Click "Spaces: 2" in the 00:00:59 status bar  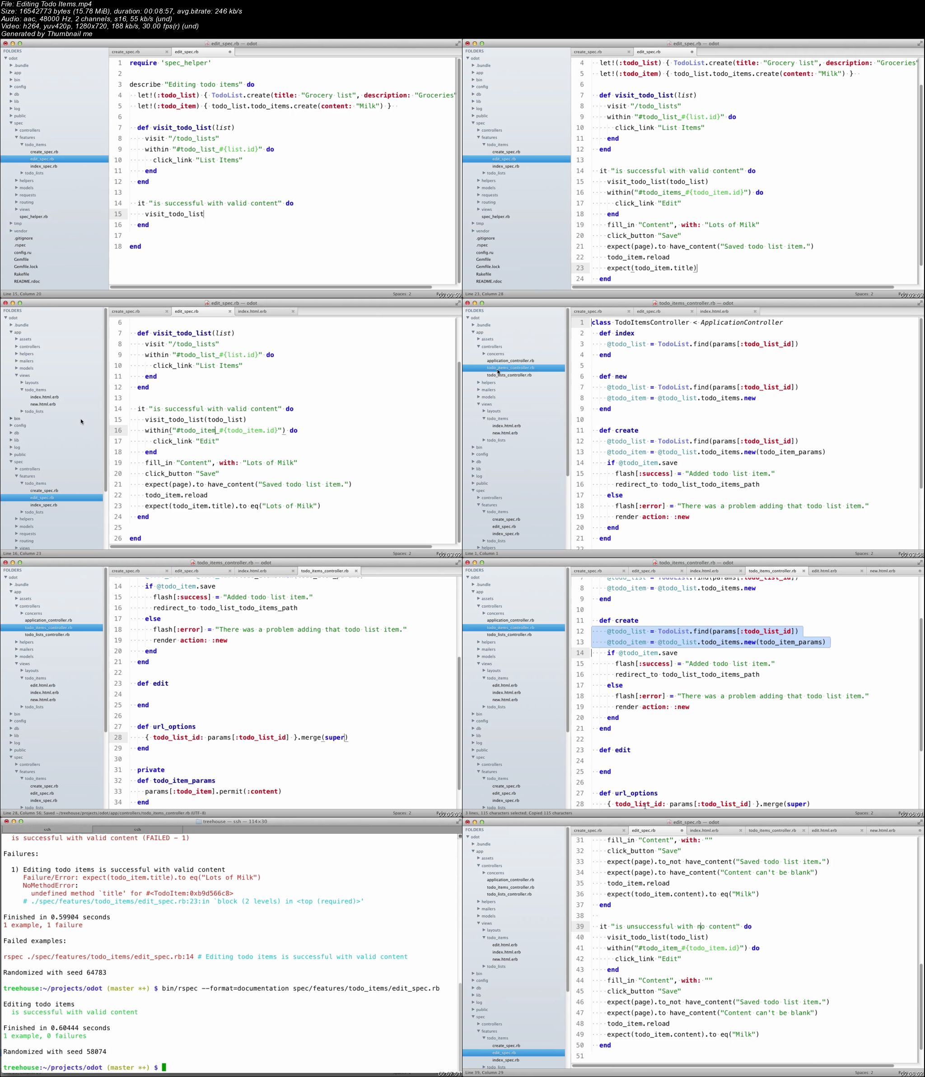point(402,294)
